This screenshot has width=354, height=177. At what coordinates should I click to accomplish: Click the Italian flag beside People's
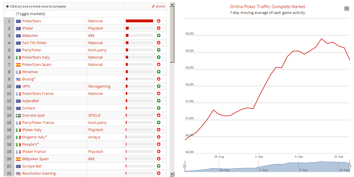click(18, 145)
